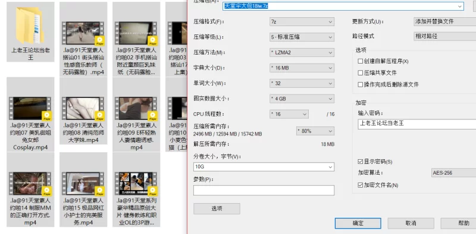Open the 更新方式 dropdown 添加并替换文件
The image size is (476, 234).
tap(444, 21)
